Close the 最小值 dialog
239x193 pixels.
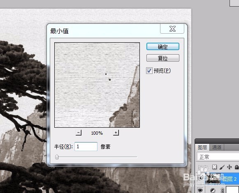pyautogui.click(x=172, y=29)
